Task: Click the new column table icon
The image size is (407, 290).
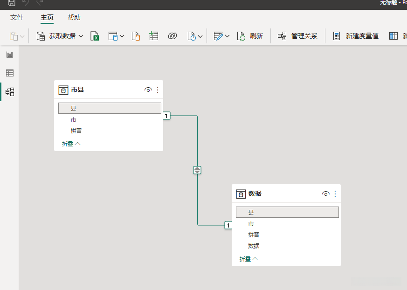Action: click(x=393, y=36)
